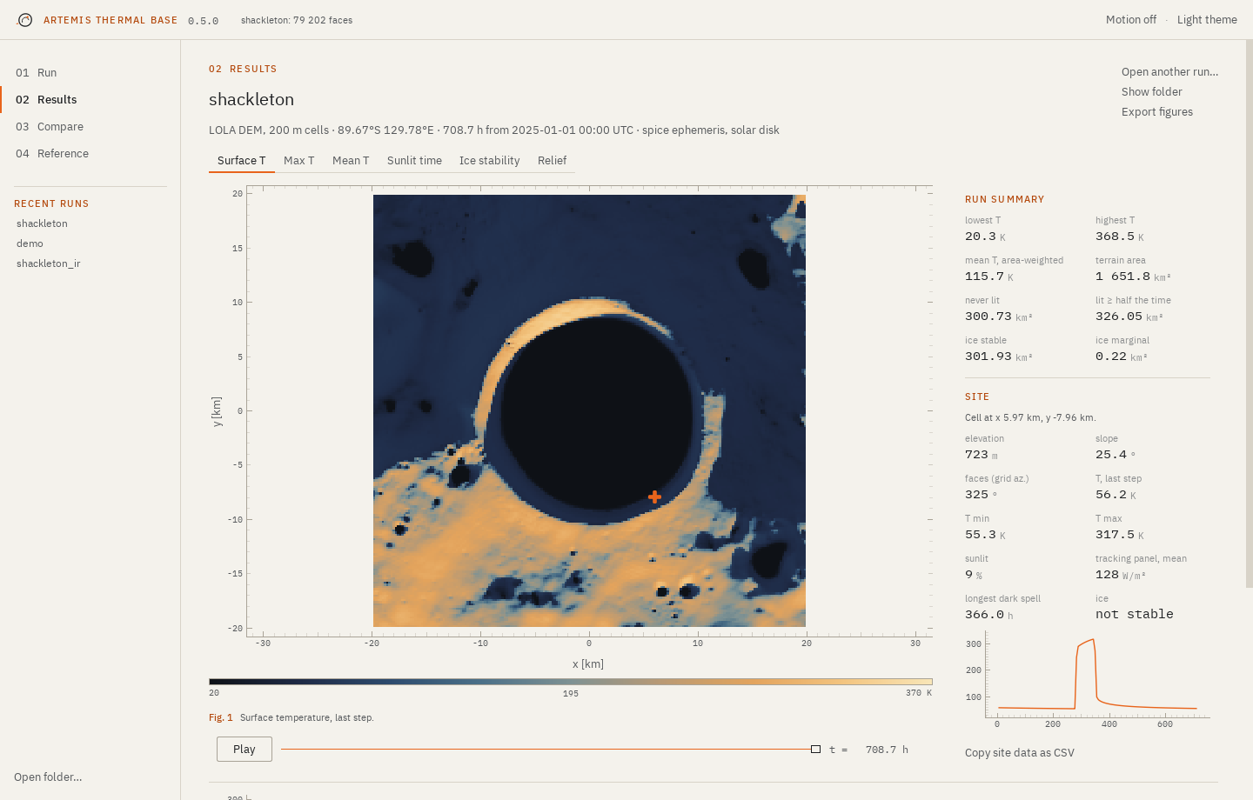Click the 'shackleton: 79 202 faces' header text
This screenshot has height=800, width=1253.
(x=297, y=20)
